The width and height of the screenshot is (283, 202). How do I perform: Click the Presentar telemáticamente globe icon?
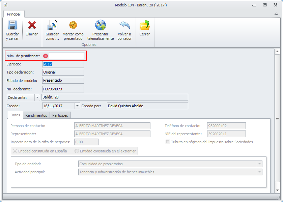tap(101, 25)
